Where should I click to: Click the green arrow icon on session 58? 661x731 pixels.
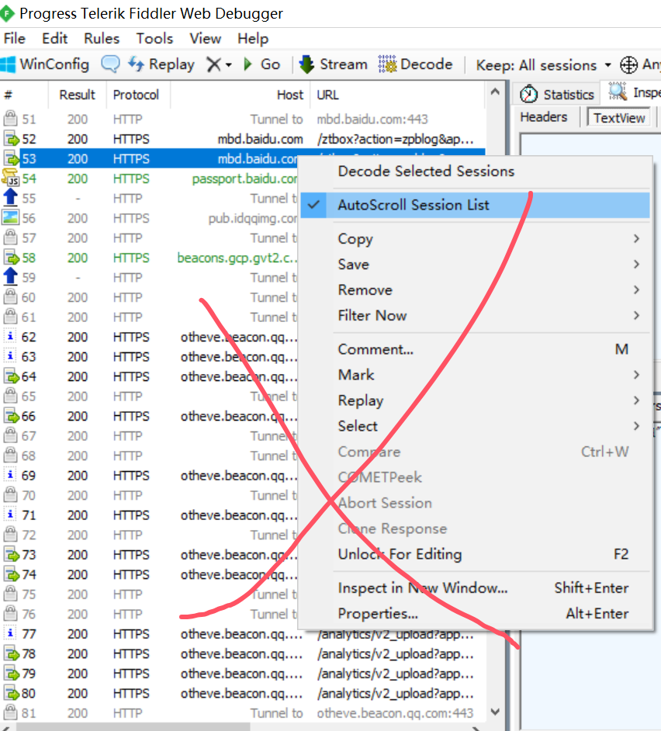(x=11, y=258)
